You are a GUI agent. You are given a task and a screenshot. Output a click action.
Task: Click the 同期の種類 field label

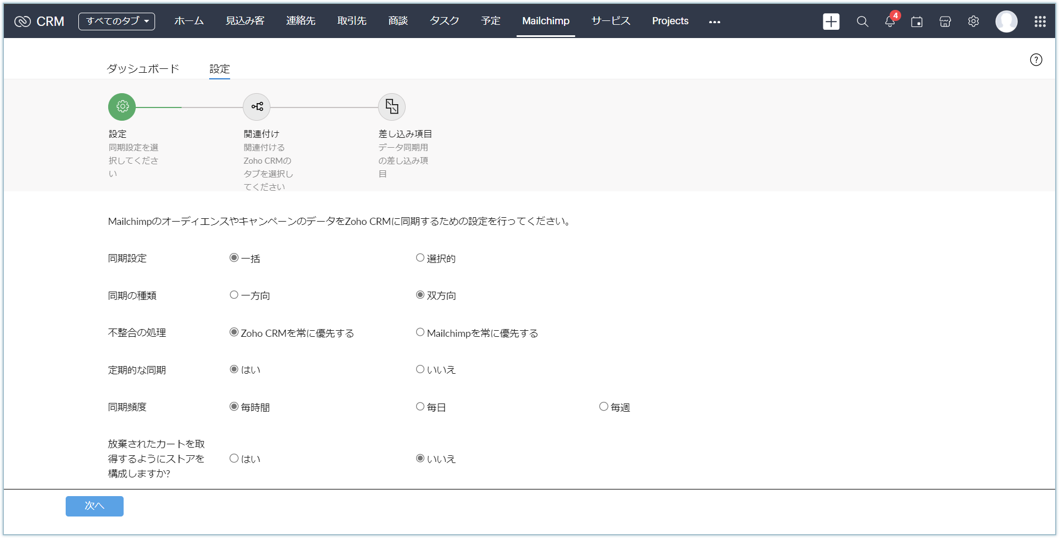132,295
